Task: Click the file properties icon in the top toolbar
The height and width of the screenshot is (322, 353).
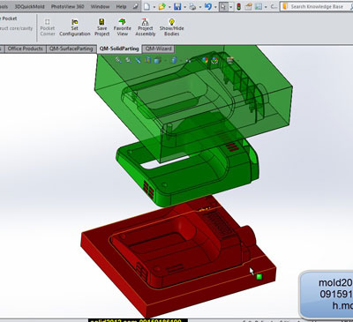Action: point(248,6)
